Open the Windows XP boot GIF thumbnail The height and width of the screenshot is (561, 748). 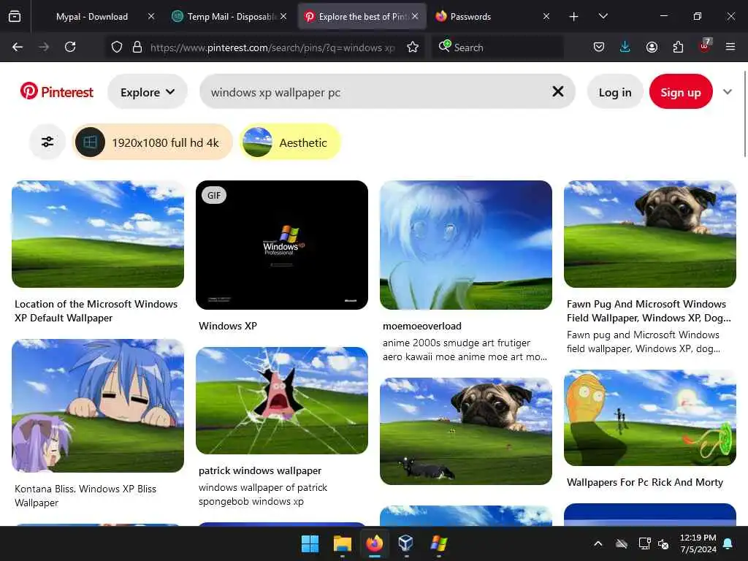pos(282,245)
